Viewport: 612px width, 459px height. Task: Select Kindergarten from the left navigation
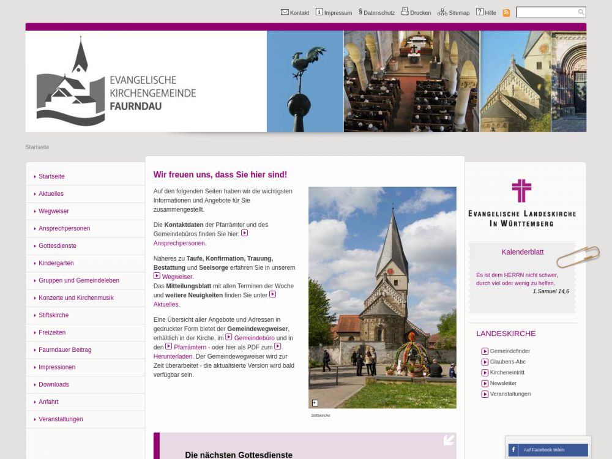(56, 263)
